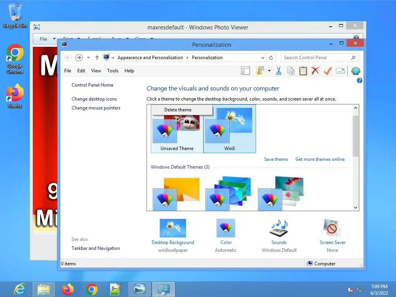Click the network tray icon
Screen dimensions: 396x297
click(360, 290)
